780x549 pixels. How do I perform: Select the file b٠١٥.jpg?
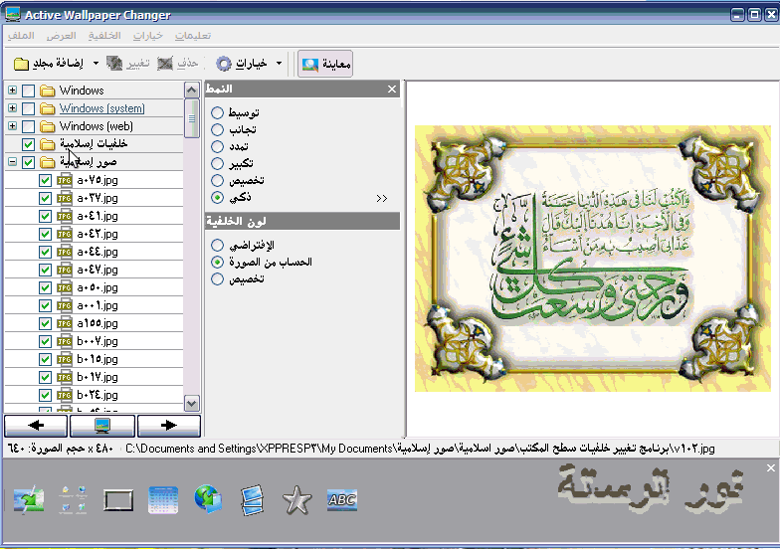coord(97,359)
